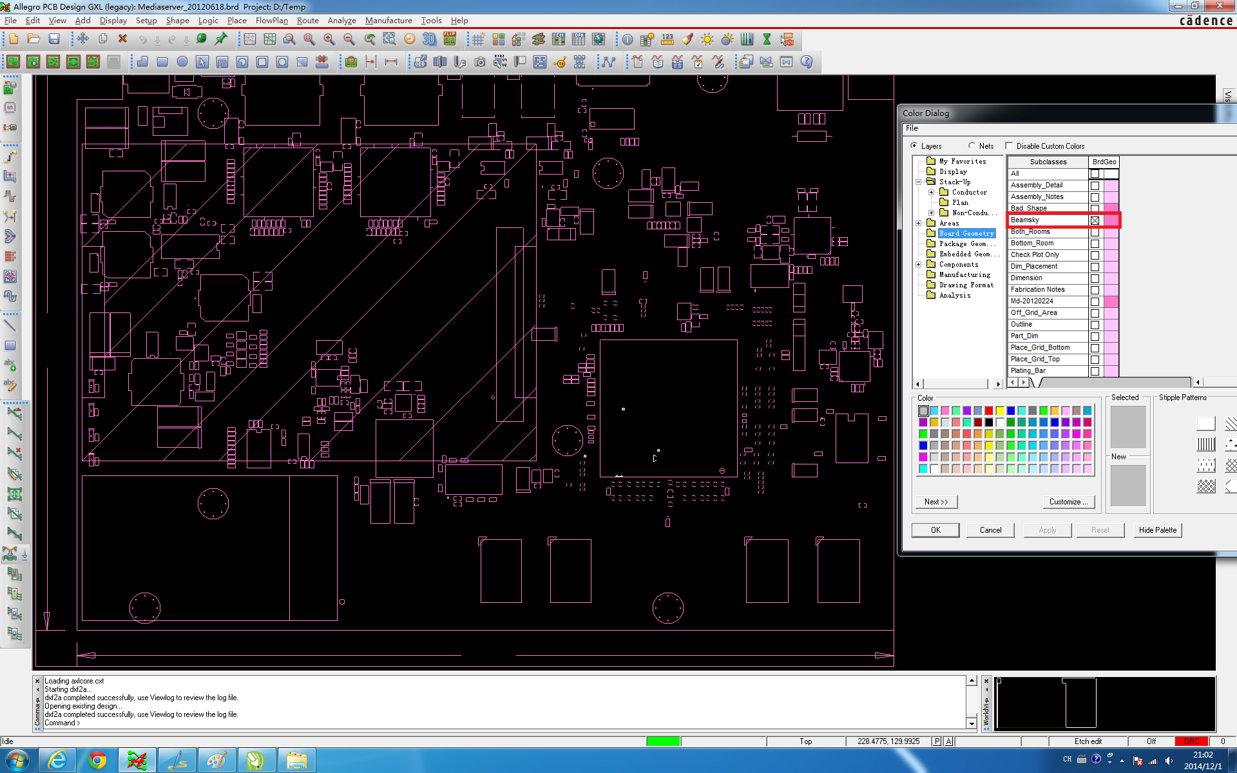Enable Disable Custom Colors checkbox

(1009, 146)
